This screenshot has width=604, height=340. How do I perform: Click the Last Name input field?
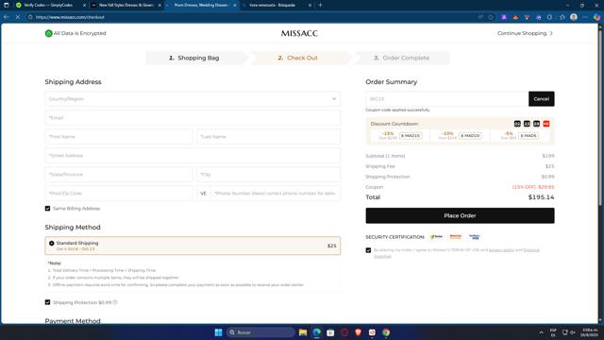point(268,136)
